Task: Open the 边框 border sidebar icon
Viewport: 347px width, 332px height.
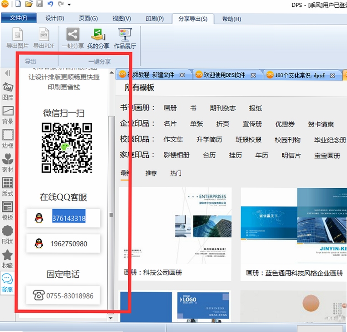Action: (8, 139)
